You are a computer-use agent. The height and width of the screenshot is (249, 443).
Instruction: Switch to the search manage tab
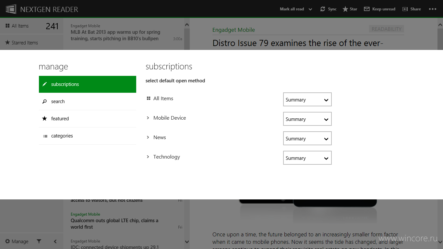pyautogui.click(x=88, y=101)
